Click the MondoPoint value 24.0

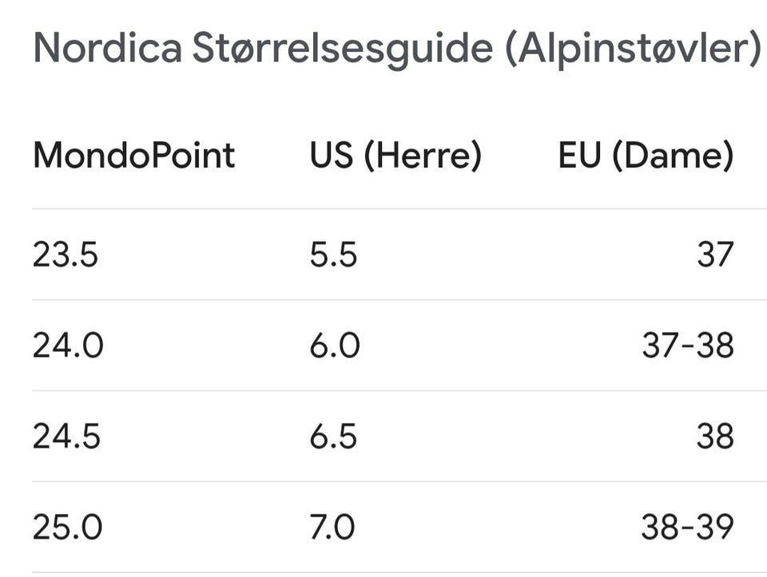point(68,346)
